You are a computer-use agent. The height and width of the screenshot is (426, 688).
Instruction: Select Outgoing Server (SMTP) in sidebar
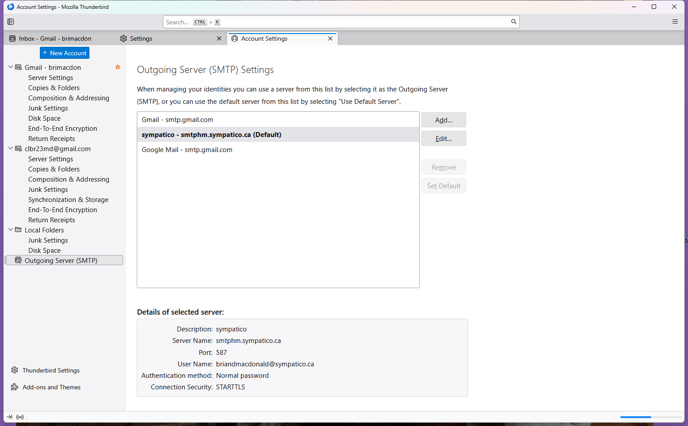pos(64,260)
